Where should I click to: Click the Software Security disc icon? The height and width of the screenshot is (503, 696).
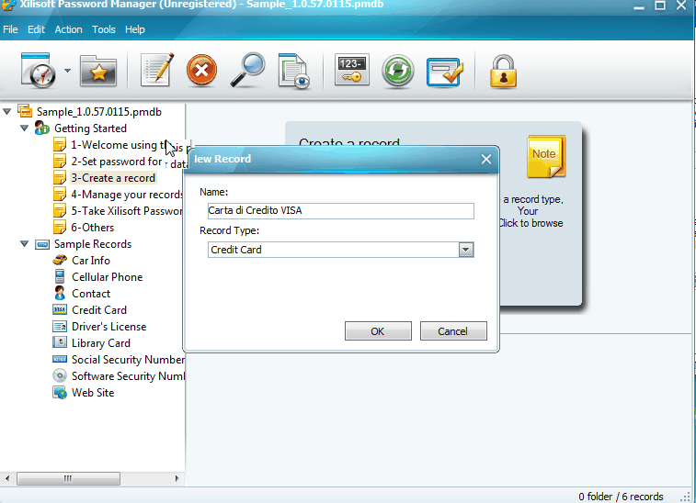point(60,375)
